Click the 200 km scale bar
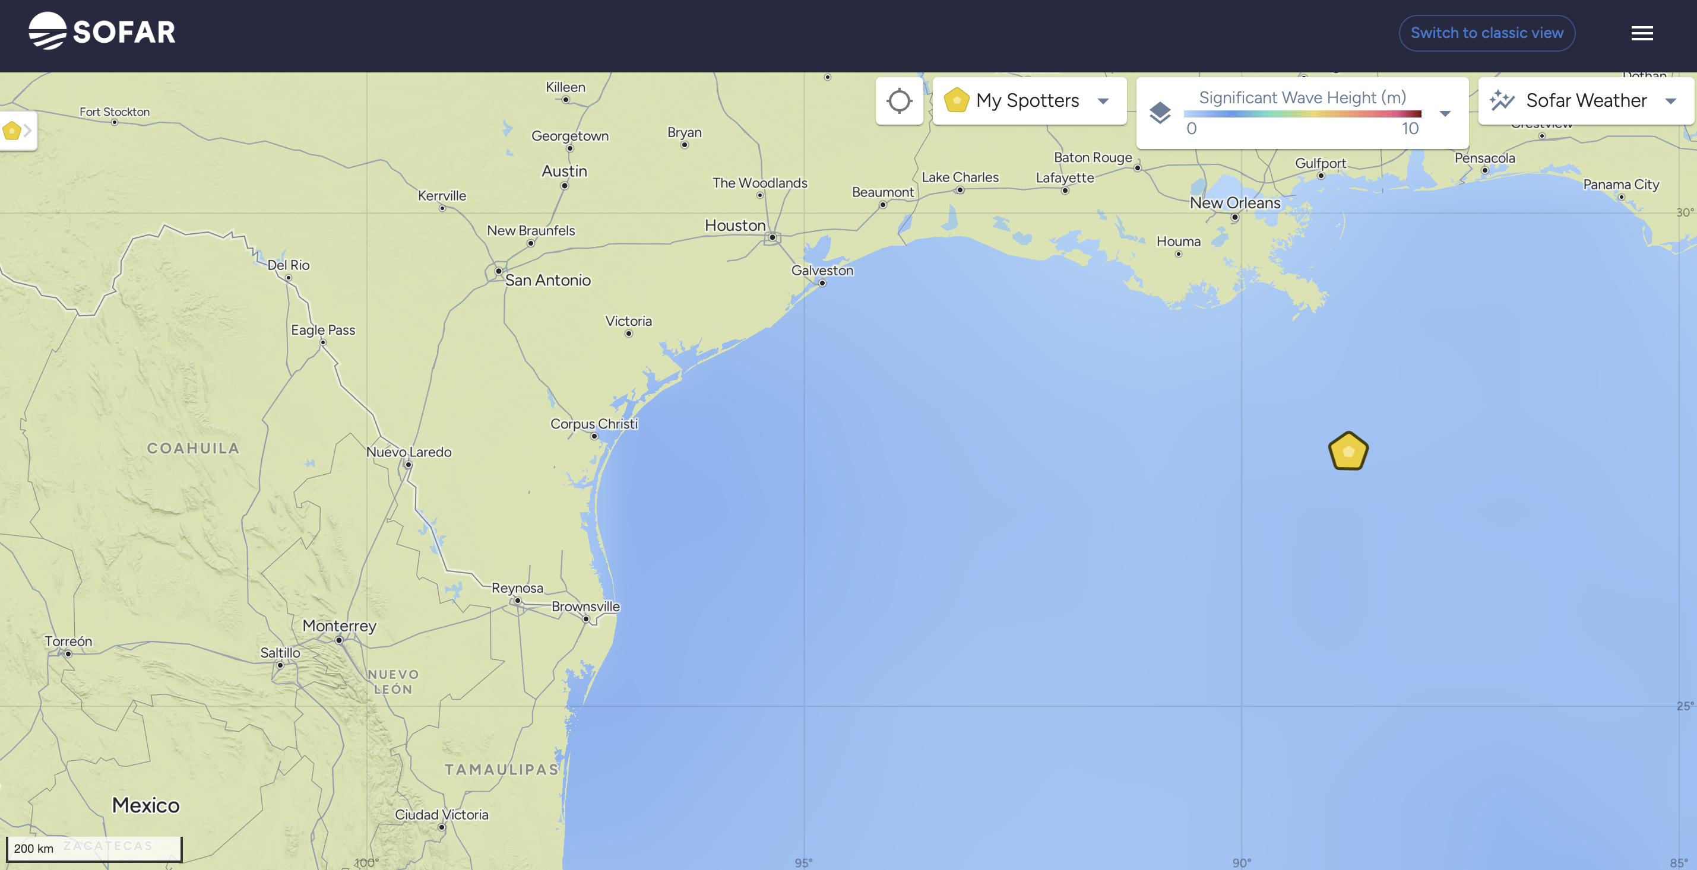 click(94, 847)
